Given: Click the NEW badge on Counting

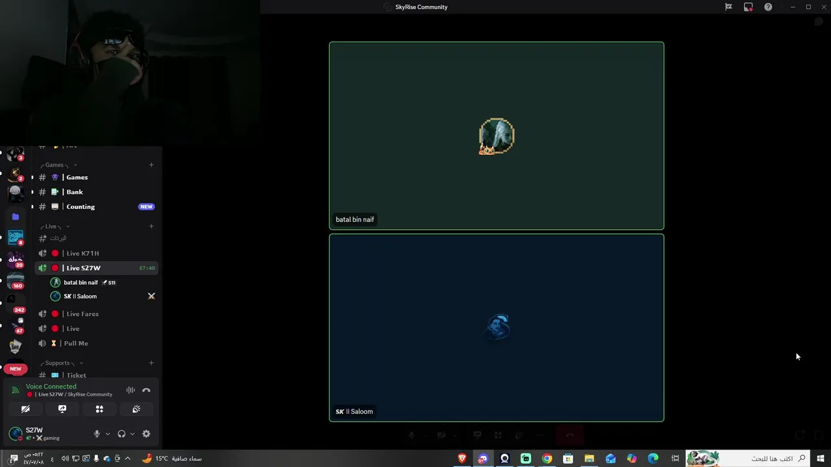Looking at the screenshot, I should (146, 207).
